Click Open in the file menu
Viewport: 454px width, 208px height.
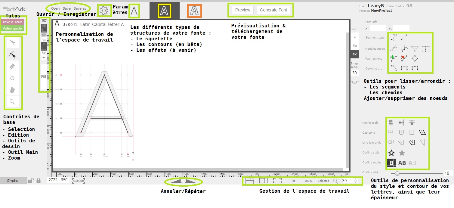pos(55,9)
